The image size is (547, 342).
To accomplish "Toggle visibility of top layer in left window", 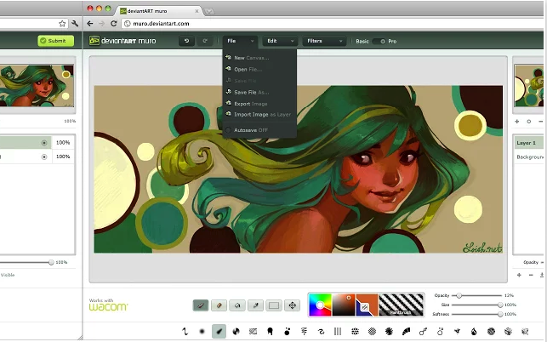I will [x=44, y=143].
